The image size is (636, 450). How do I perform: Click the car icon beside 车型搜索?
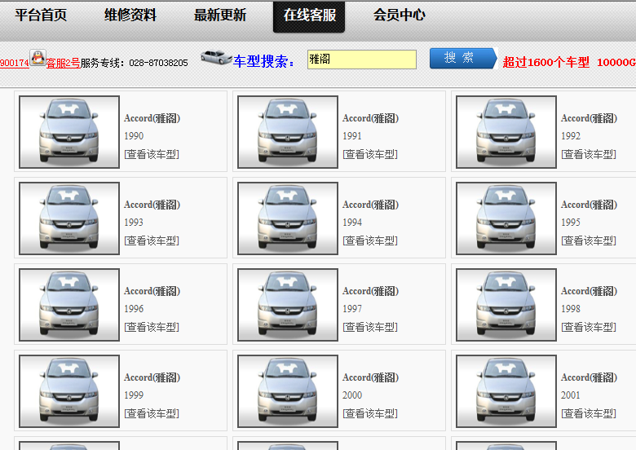click(216, 57)
